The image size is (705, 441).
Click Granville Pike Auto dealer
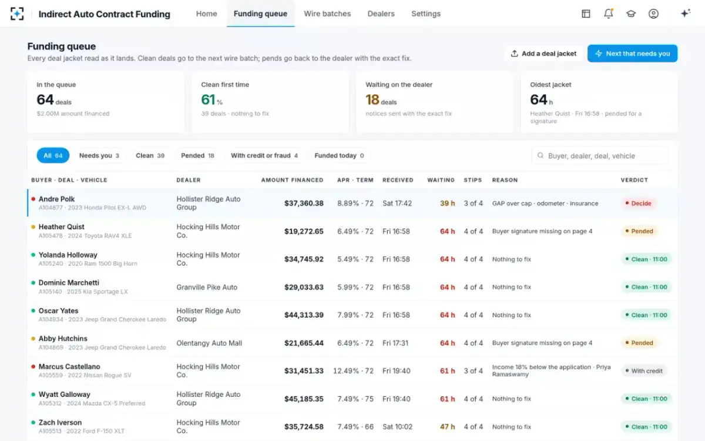pyautogui.click(x=207, y=288)
